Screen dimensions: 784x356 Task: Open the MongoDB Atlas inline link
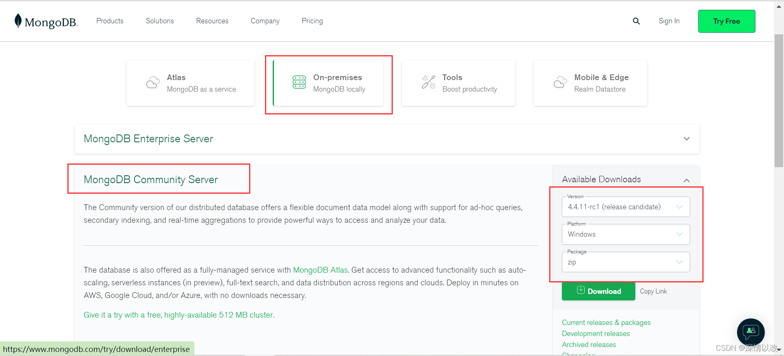coord(321,270)
